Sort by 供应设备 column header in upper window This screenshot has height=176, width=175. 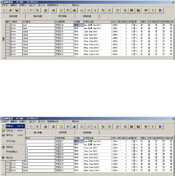pos(97,22)
